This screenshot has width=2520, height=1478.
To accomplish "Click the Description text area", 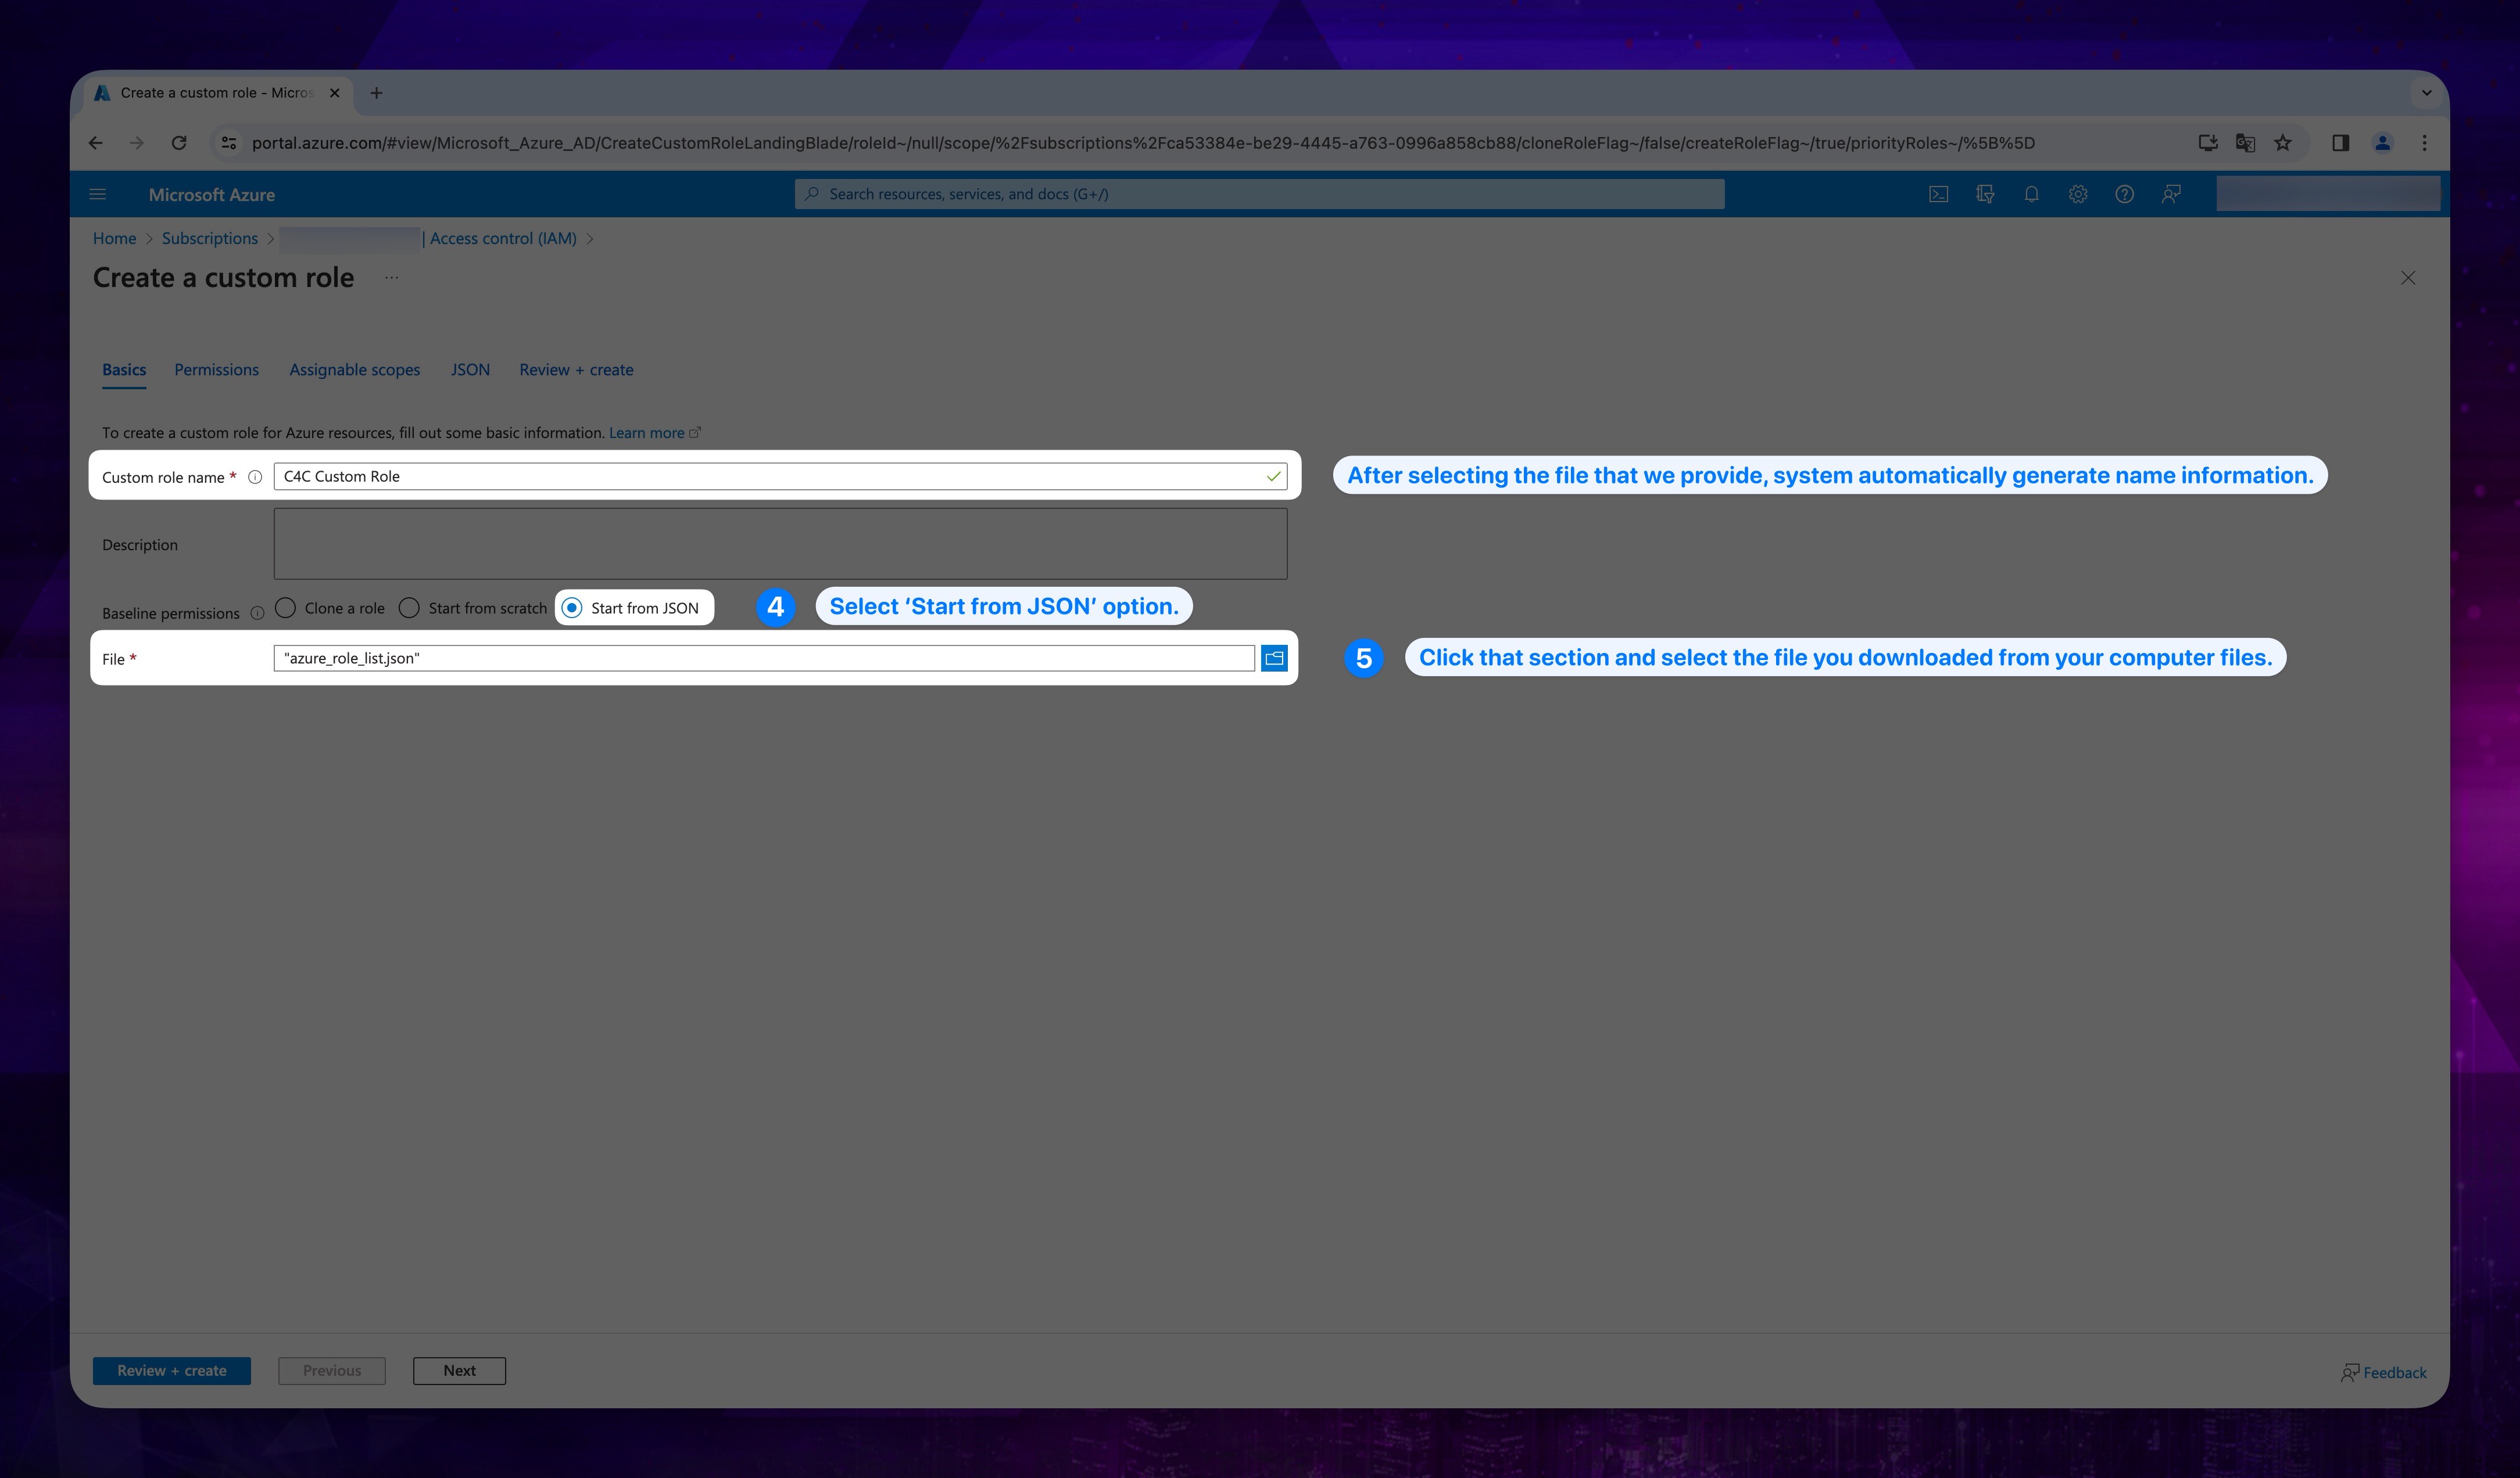I will click(x=780, y=544).
